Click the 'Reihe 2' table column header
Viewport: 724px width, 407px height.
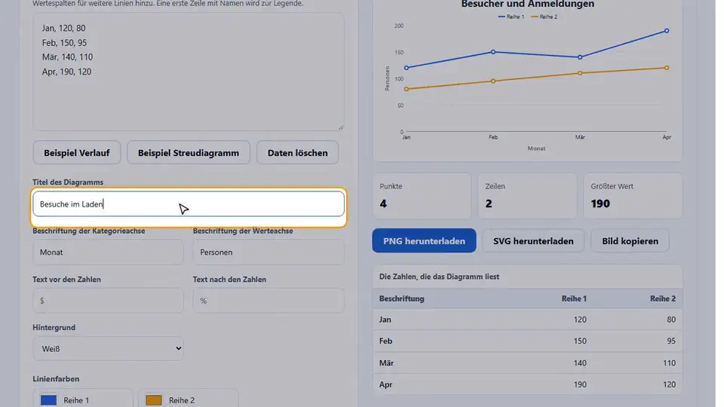pyautogui.click(x=663, y=298)
